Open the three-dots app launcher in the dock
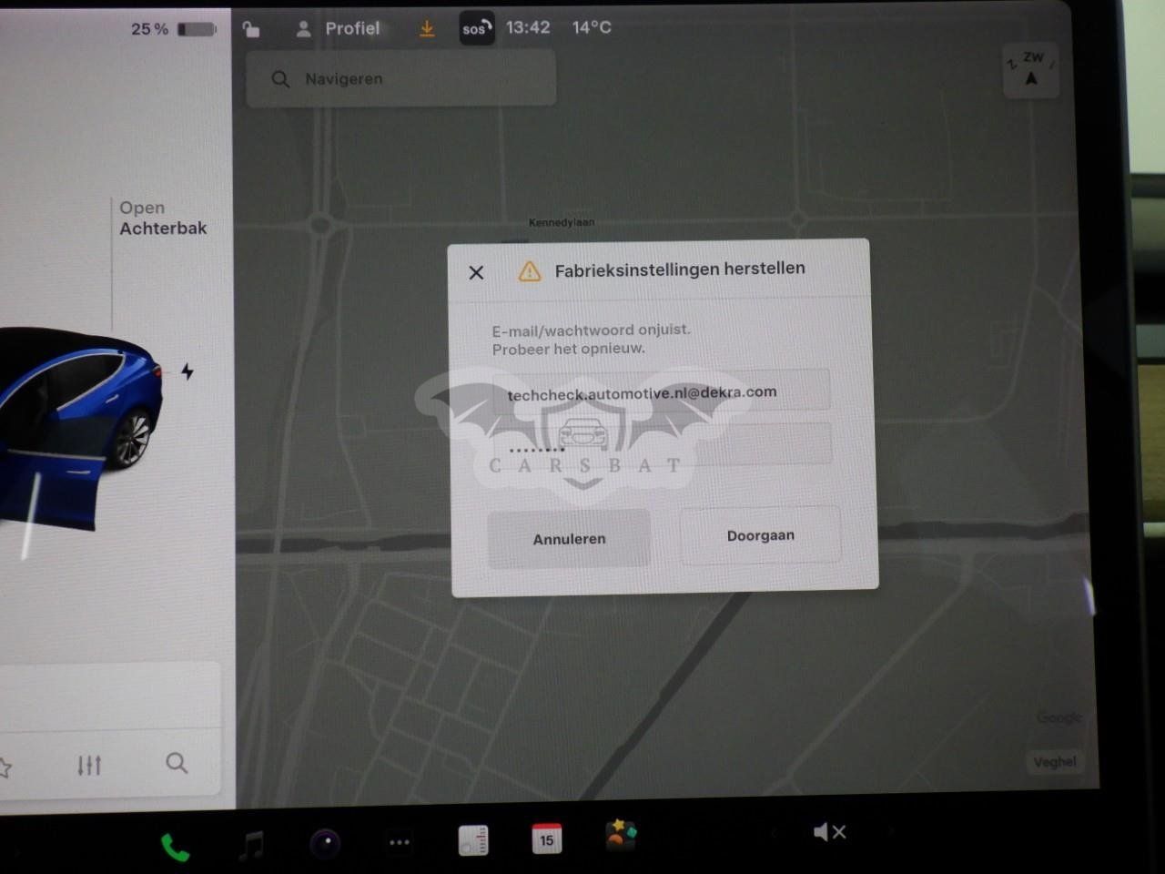The width and height of the screenshot is (1165, 874). 400,843
